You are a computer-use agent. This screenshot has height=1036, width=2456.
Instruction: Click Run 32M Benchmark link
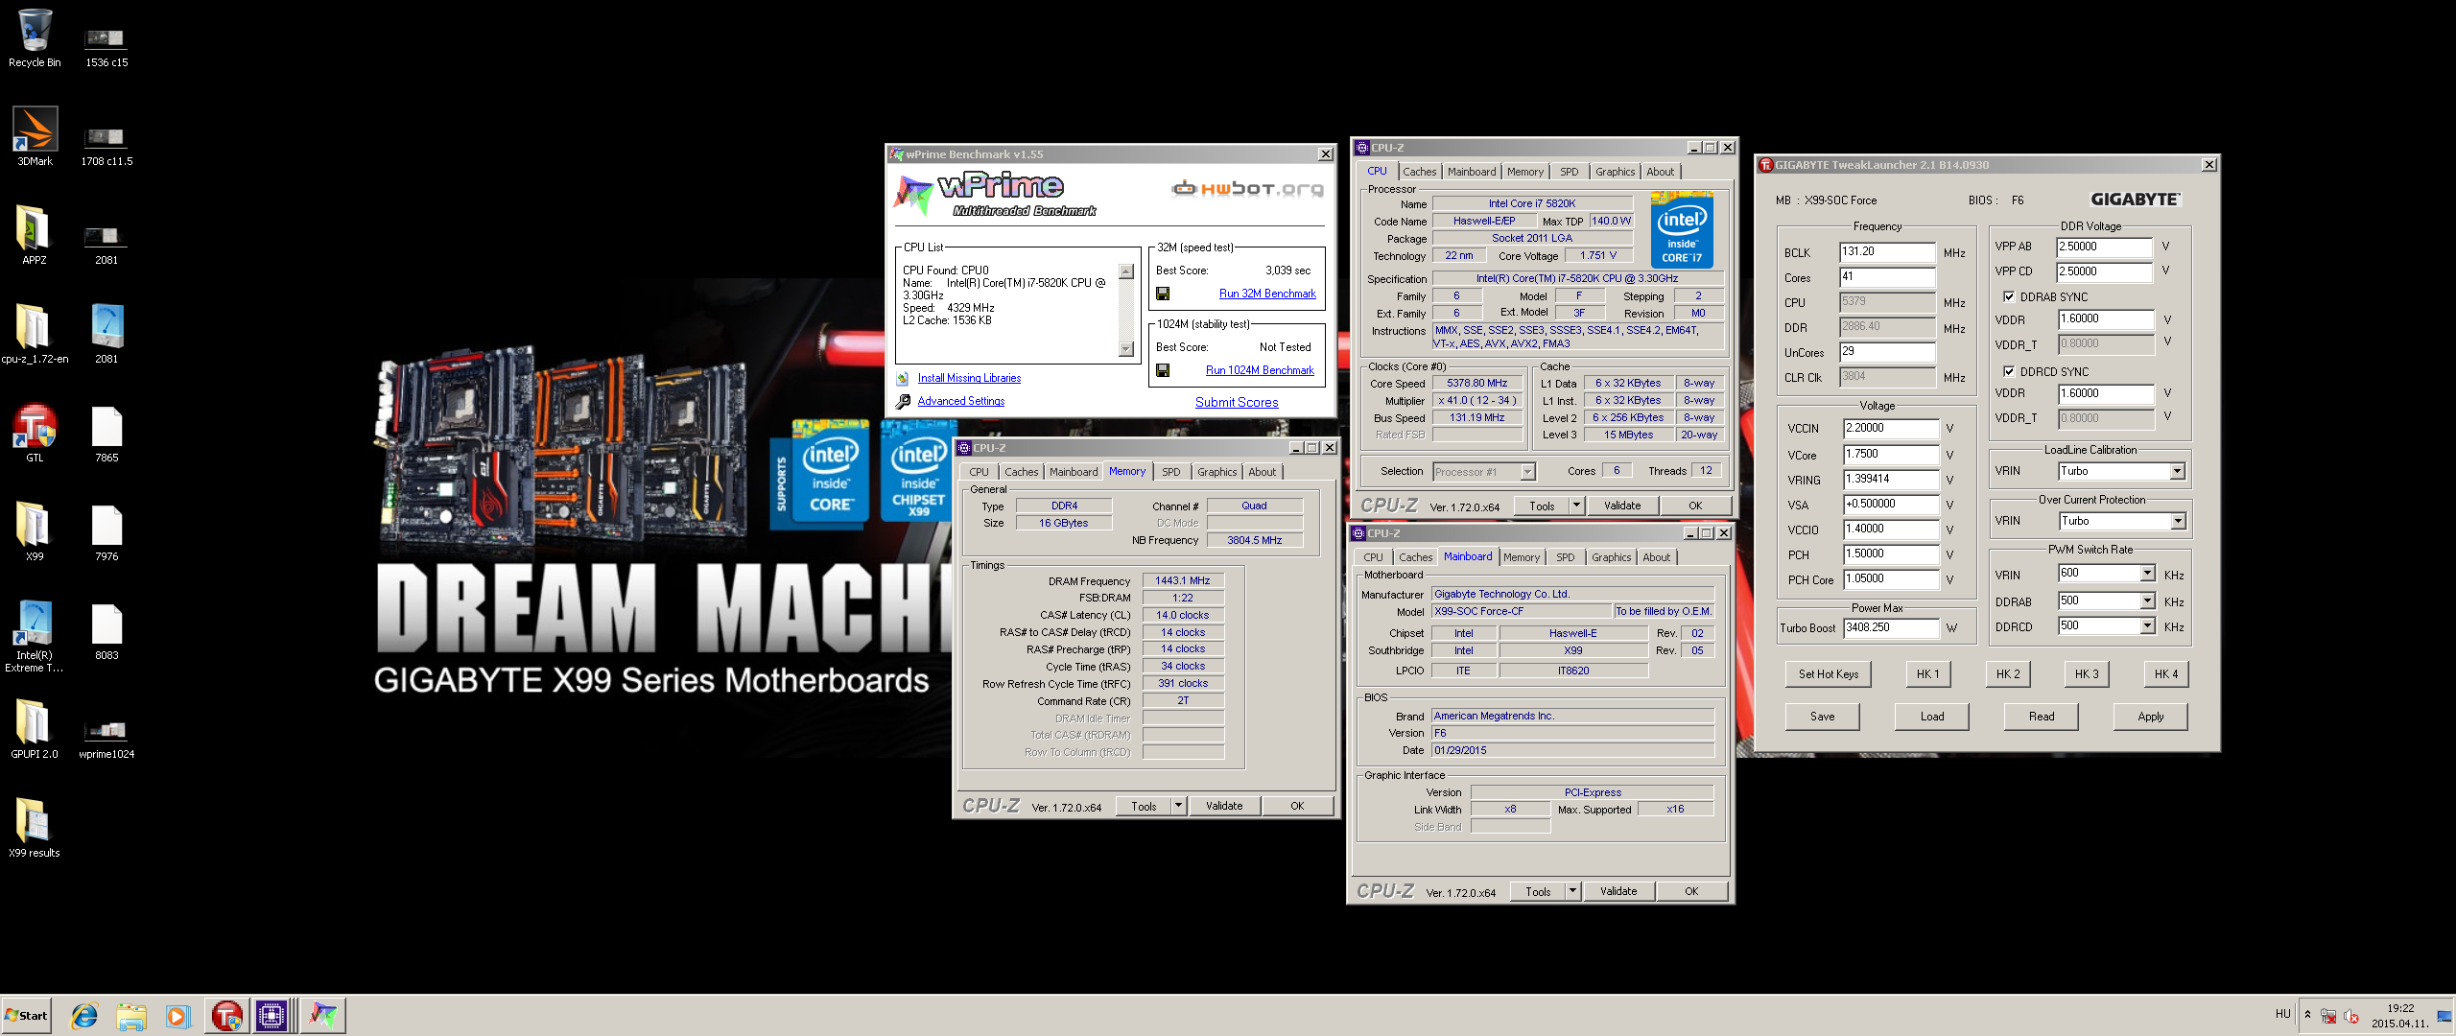1267,294
